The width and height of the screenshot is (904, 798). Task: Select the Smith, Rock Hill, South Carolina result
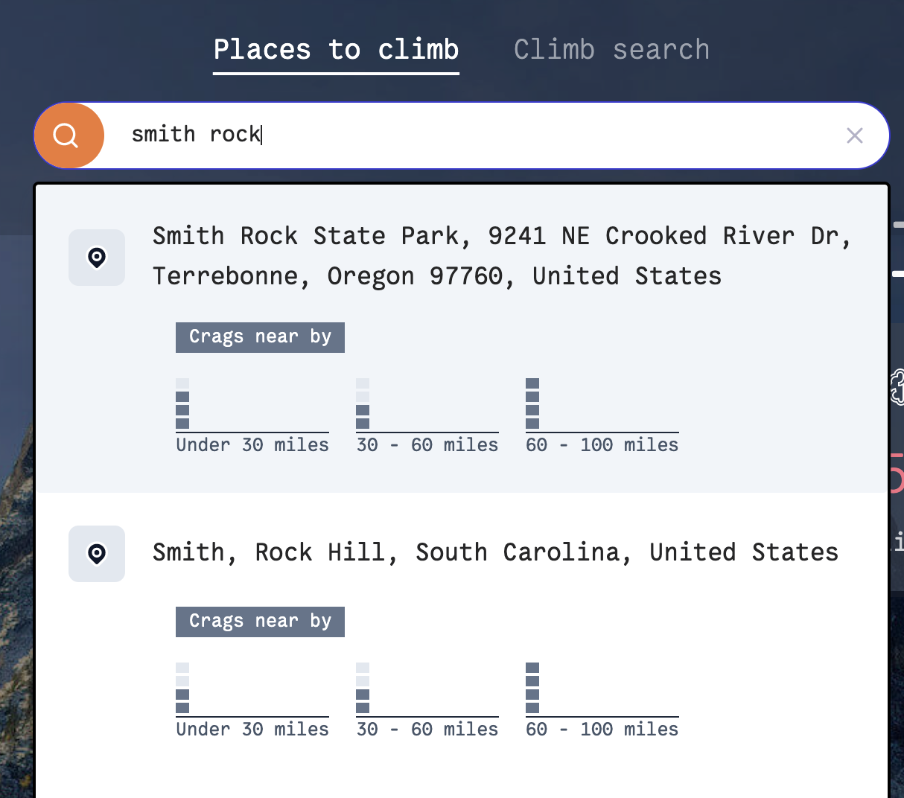[x=494, y=552]
